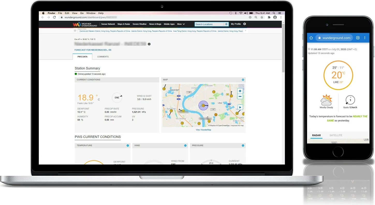Bookmark the page with the browser star icon
This screenshot has width=375, height=205.
[262, 17]
